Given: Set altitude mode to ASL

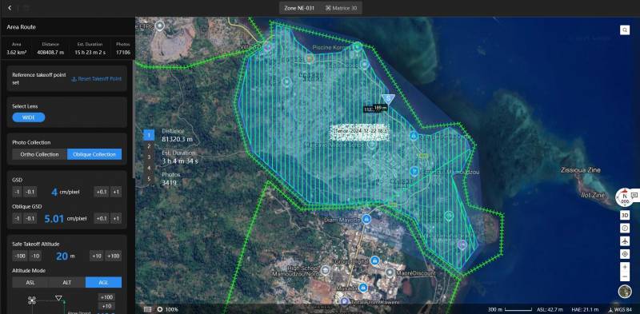Looking at the screenshot, I should pyautogui.click(x=30, y=282).
